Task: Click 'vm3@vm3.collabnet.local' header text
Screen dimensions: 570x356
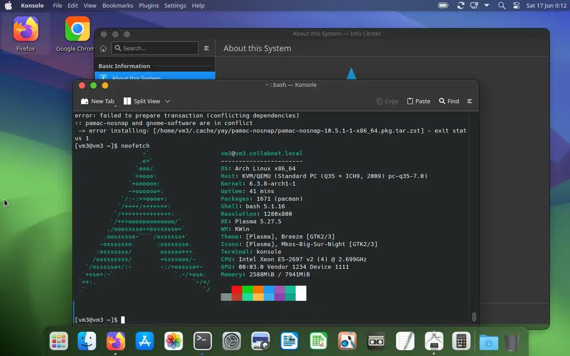Action: click(262, 154)
